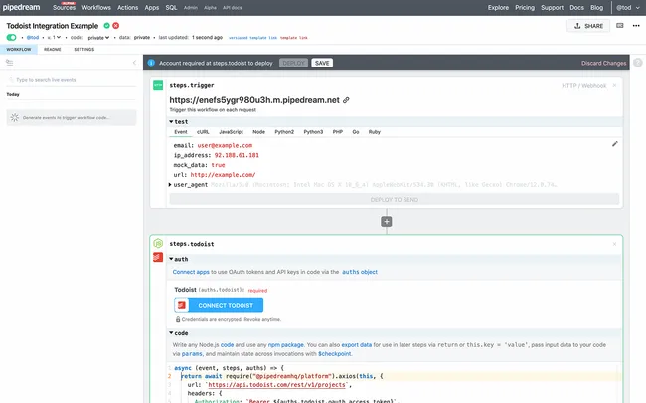Viewport: 646px width, 403px height.
Task: Select the Node tab
Action: 258,132
